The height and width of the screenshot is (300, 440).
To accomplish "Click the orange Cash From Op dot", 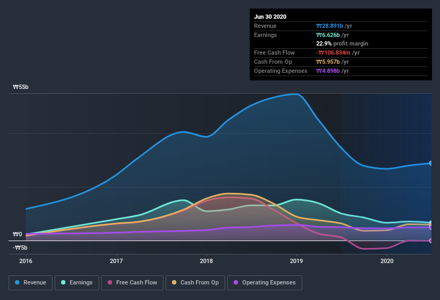I will (174, 282).
